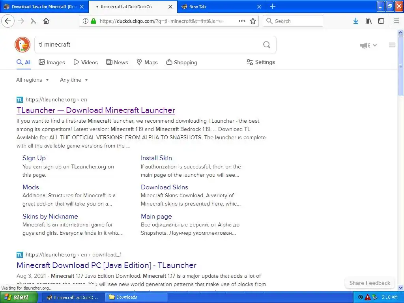Select the All results tab
404x303 pixels.
click(x=23, y=62)
